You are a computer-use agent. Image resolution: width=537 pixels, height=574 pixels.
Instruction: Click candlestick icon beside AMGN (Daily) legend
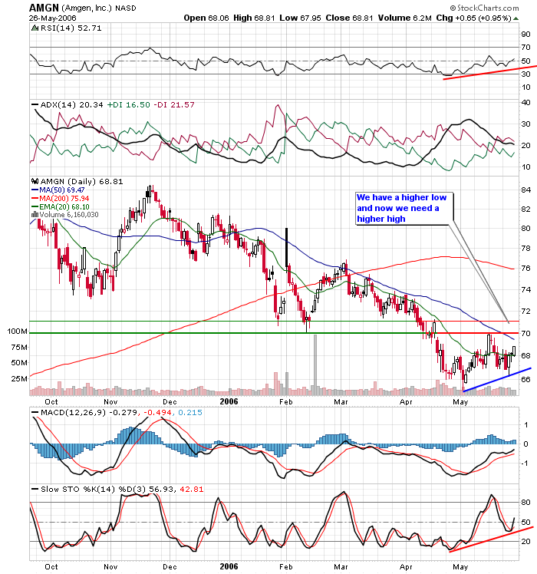[35, 181]
